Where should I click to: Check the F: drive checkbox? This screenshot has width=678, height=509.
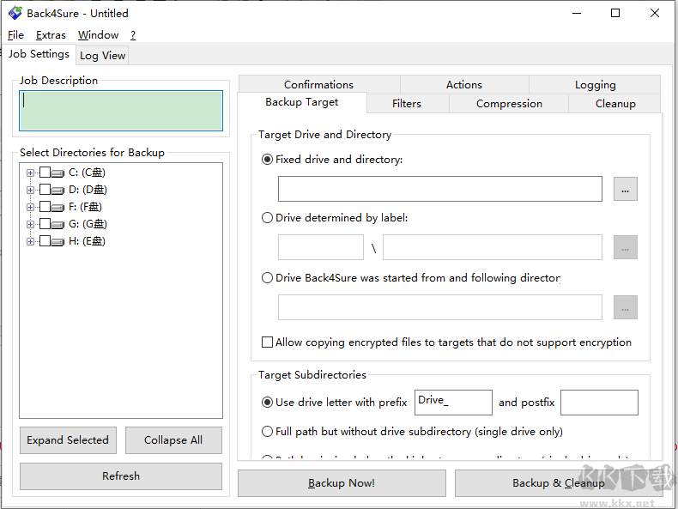point(45,207)
